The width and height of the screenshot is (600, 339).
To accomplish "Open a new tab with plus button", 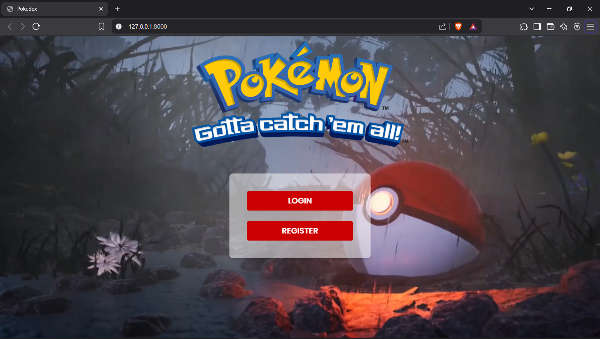I will point(117,9).
